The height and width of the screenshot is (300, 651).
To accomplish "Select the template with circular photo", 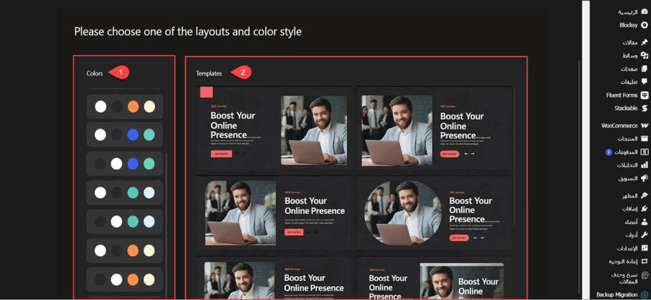I will pos(435,214).
